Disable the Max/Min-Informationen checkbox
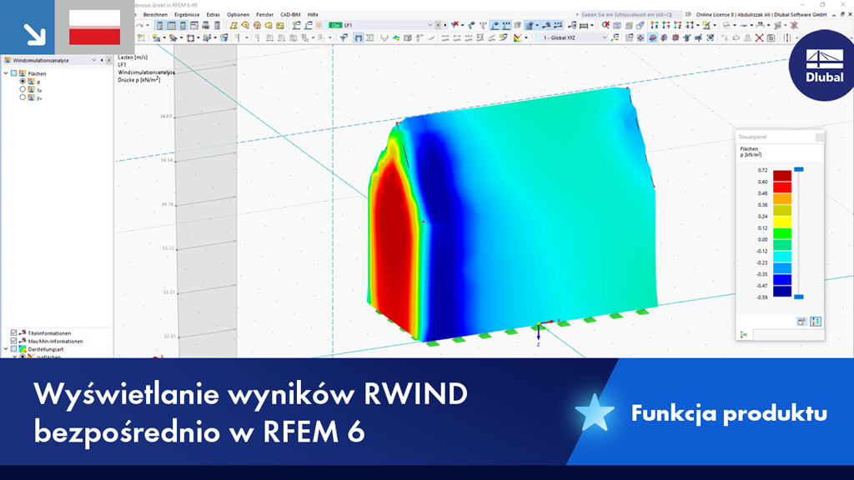This screenshot has height=480, width=854. [x=13, y=341]
